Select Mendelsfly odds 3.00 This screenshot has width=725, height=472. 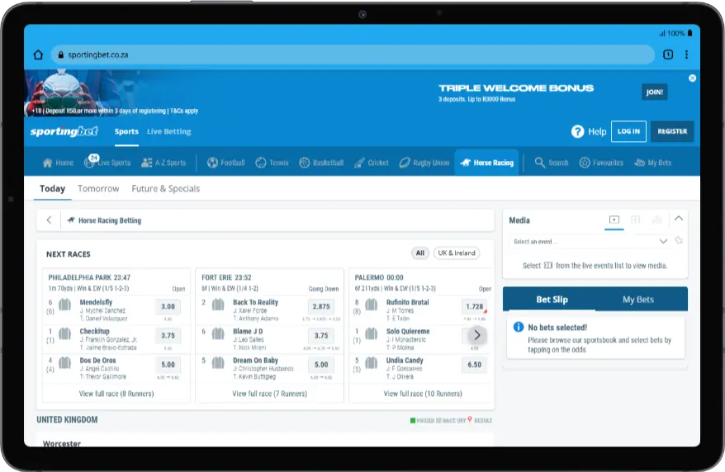coord(168,306)
